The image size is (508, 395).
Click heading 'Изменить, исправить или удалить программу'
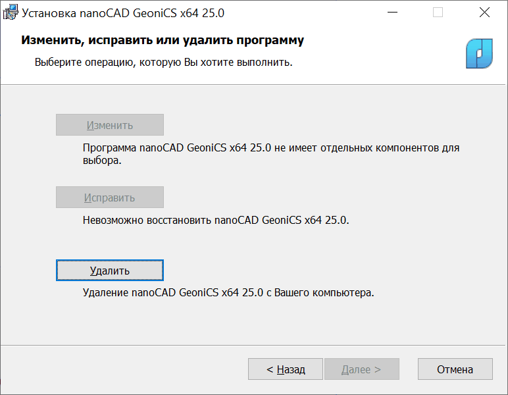[163, 40]
